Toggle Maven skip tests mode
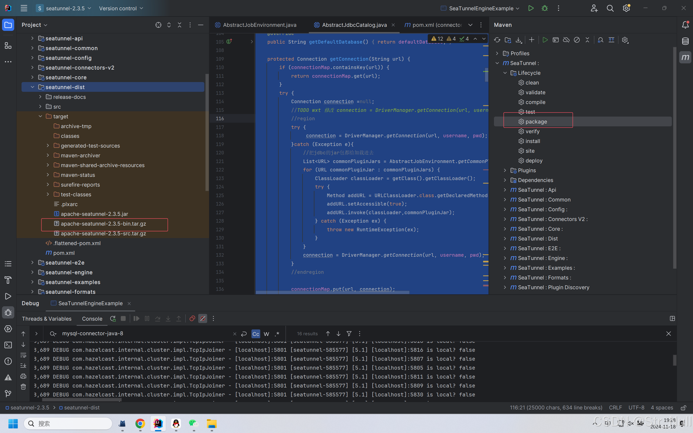Image resolution: width=693 pixels, height=433 pixels. pyautogui.click(x=577, y=40)
